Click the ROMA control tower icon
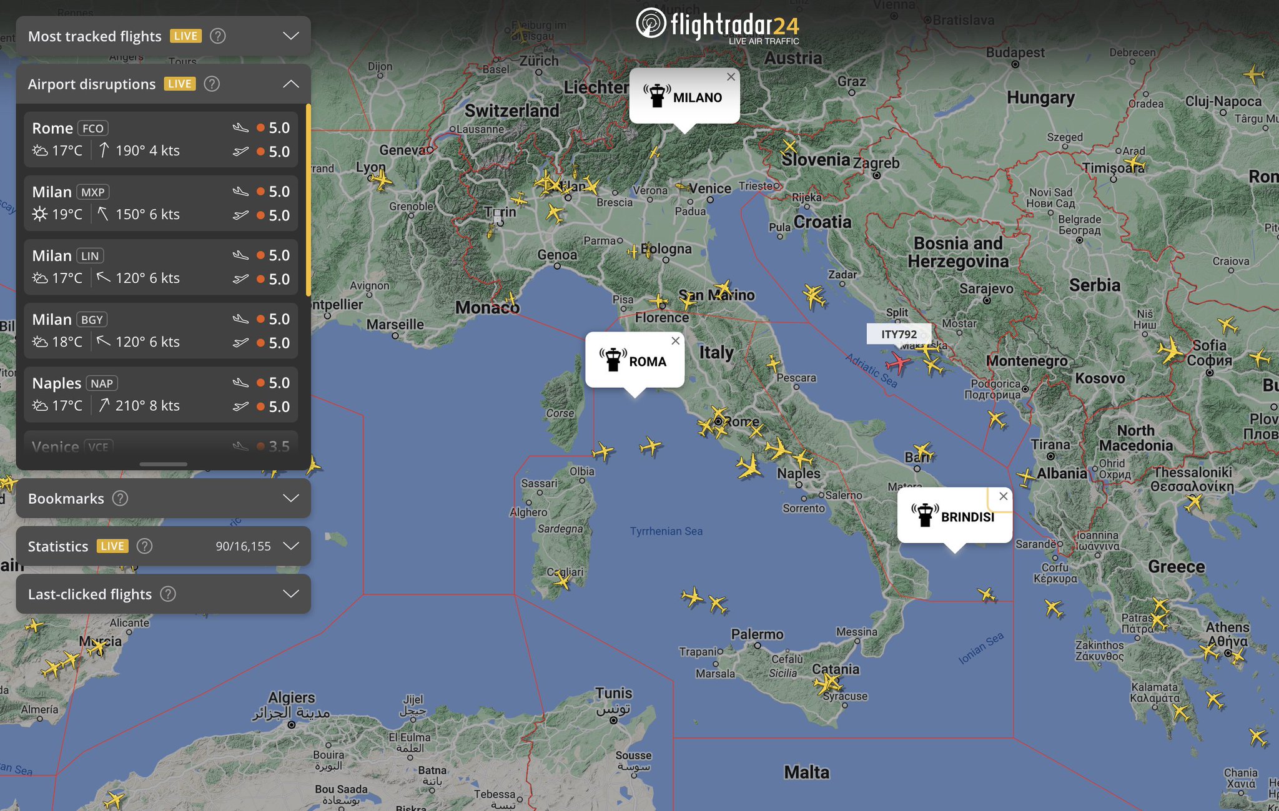 coord(613,360)
